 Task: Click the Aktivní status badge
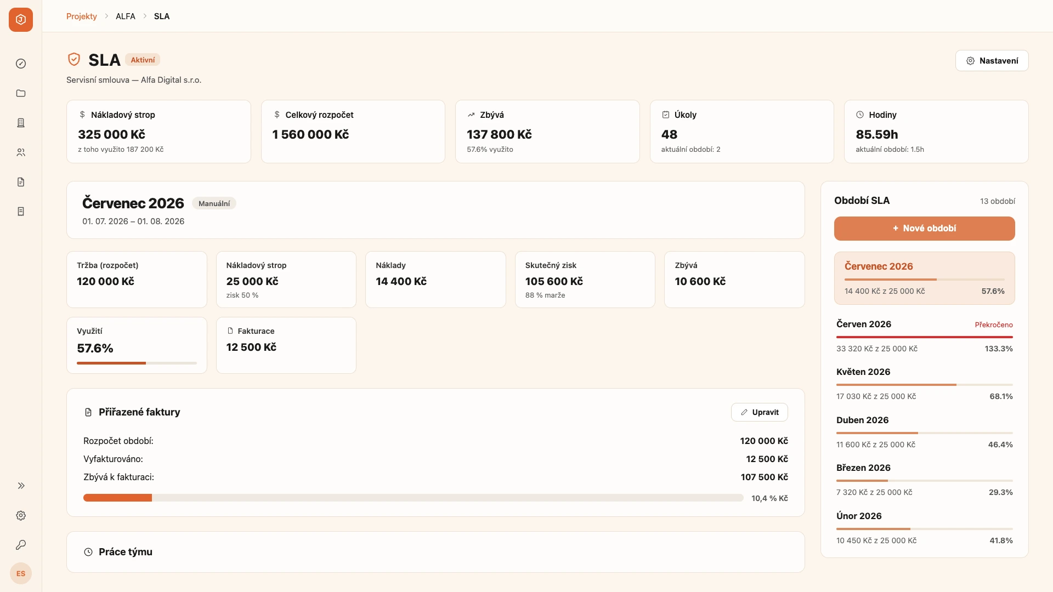point(143,60)
